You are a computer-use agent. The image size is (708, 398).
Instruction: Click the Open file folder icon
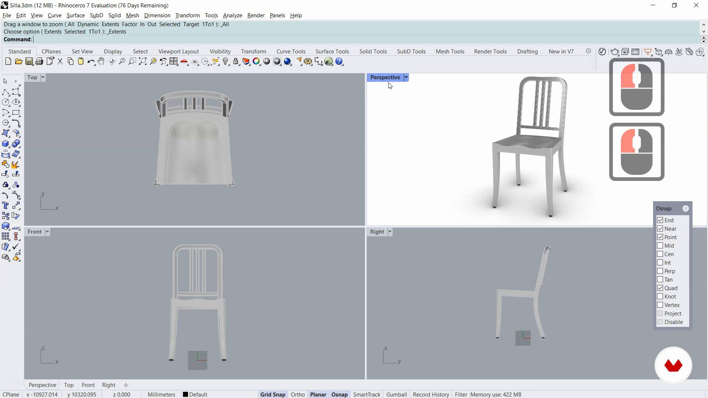click(x=18, y=62)
